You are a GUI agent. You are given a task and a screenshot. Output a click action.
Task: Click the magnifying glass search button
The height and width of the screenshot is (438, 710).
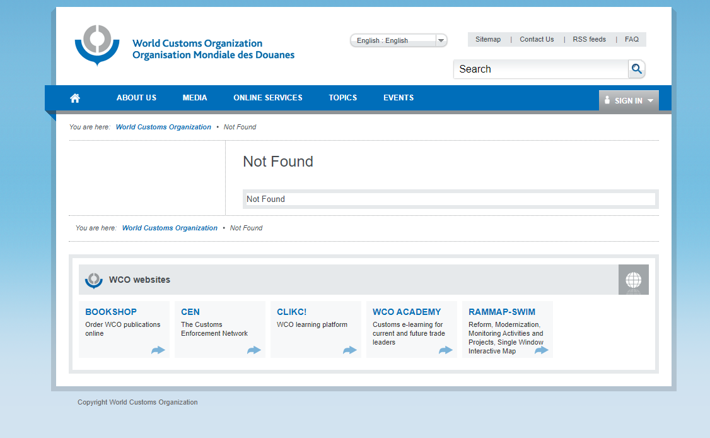[x=637, y=69]
